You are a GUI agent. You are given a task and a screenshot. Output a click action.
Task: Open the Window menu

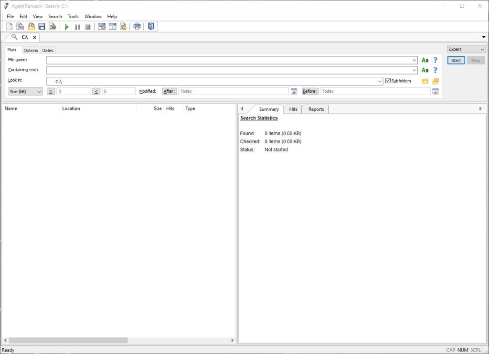pos(93,17)
